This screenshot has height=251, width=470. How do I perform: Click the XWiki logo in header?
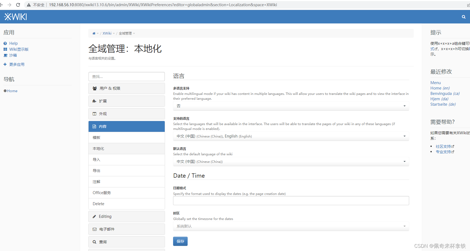pyautogui.click(x=15, y=17)
